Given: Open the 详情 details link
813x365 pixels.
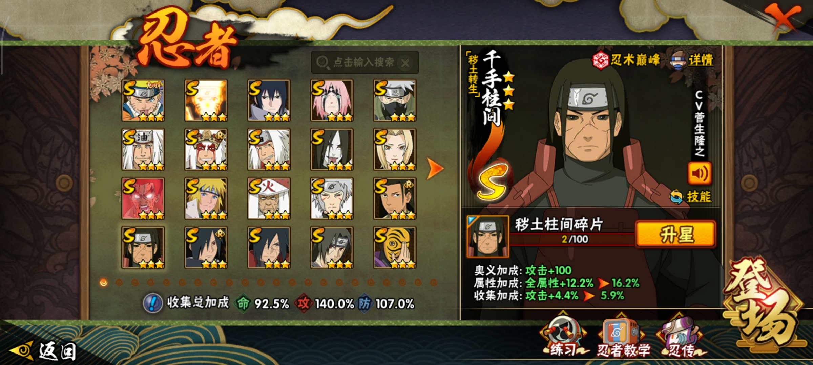Looking at the screenshot, I should pos(692,60).
